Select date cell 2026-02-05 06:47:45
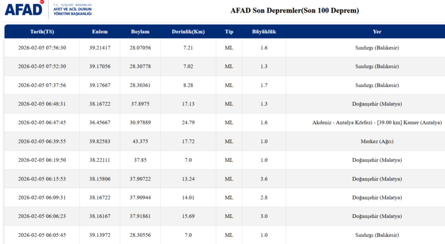445x244 pixels. (x=42, y=123)
